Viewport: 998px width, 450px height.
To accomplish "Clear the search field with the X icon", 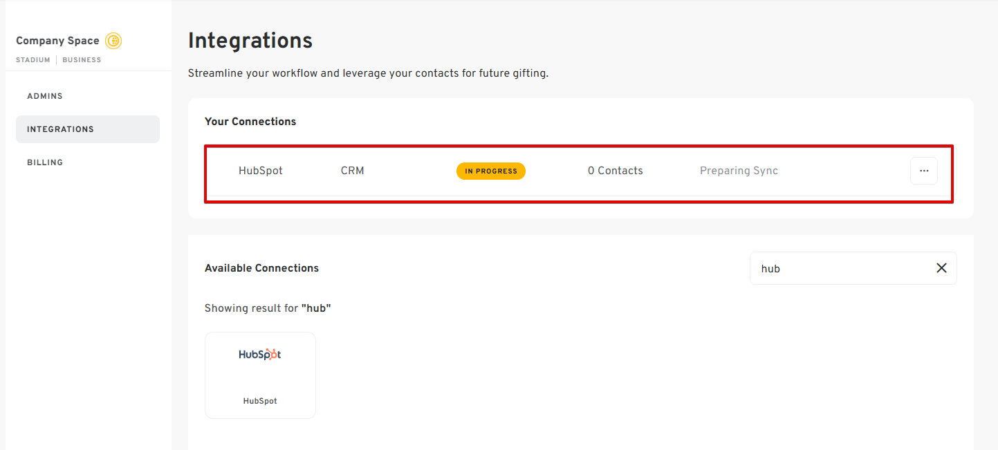I will [941, 268].
